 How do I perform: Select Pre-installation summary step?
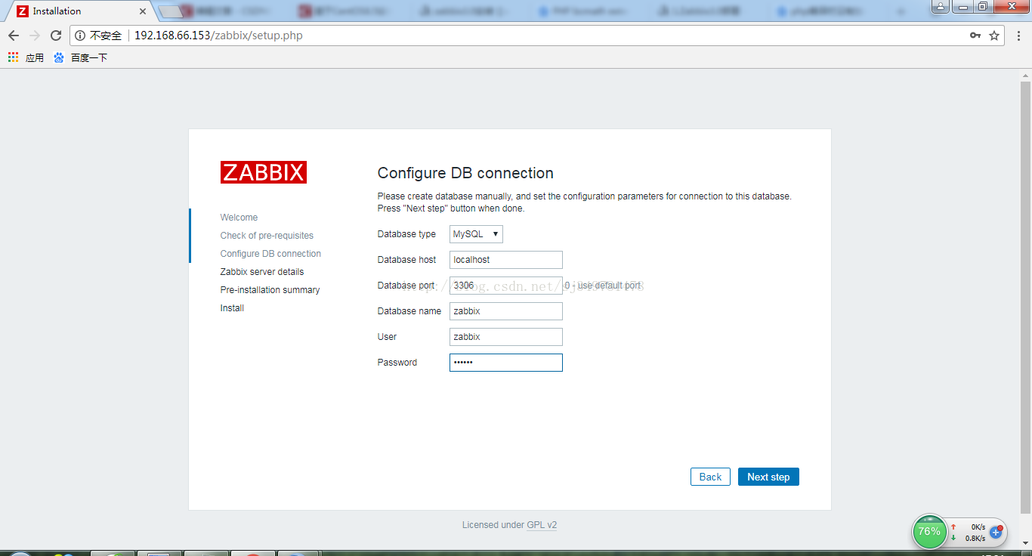coord(270,290)
